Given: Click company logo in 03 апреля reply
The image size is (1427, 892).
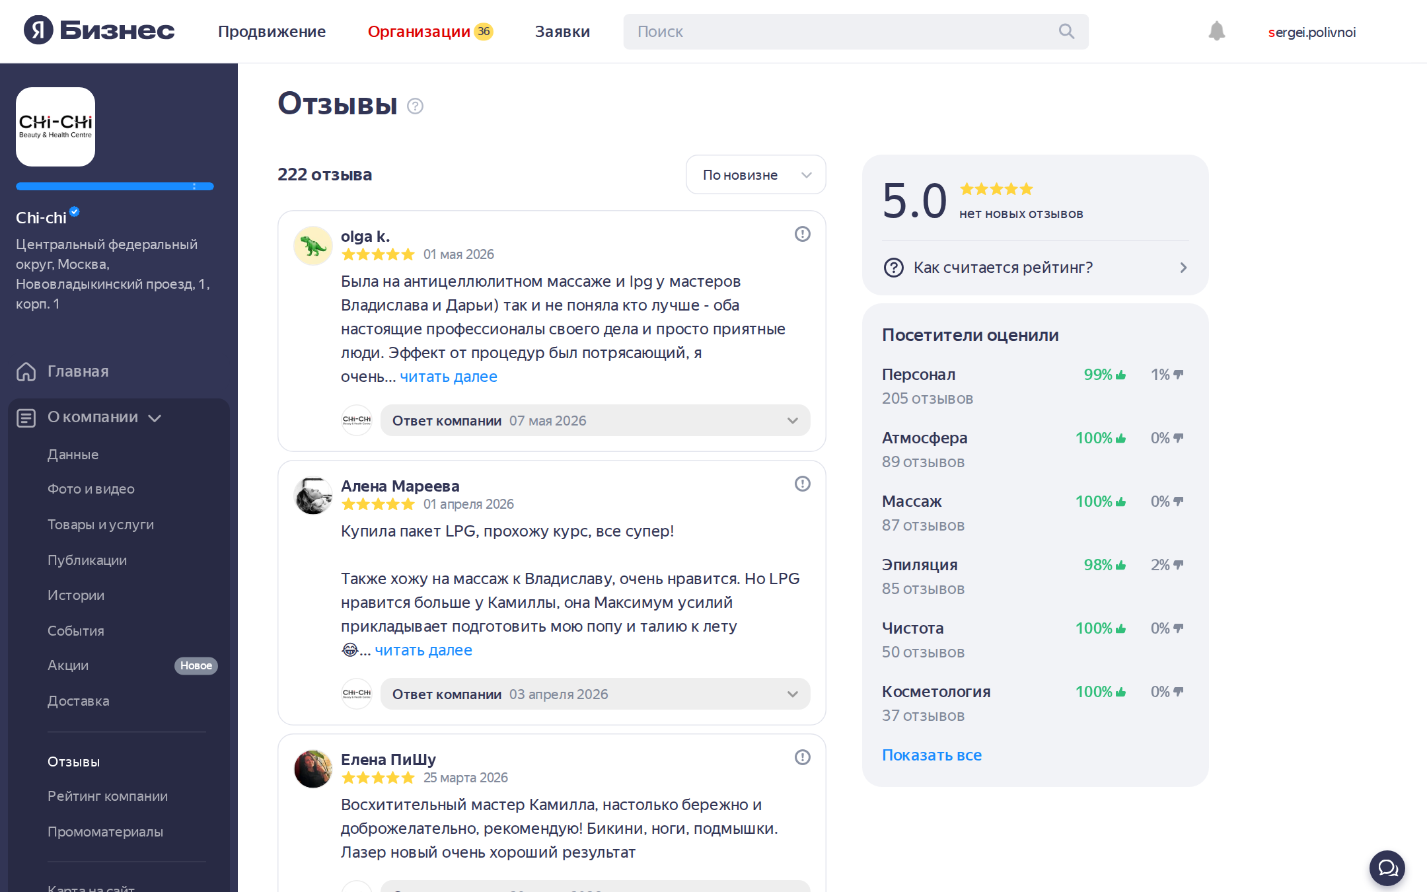Looking at the screenshot, I should pos(357,694).
